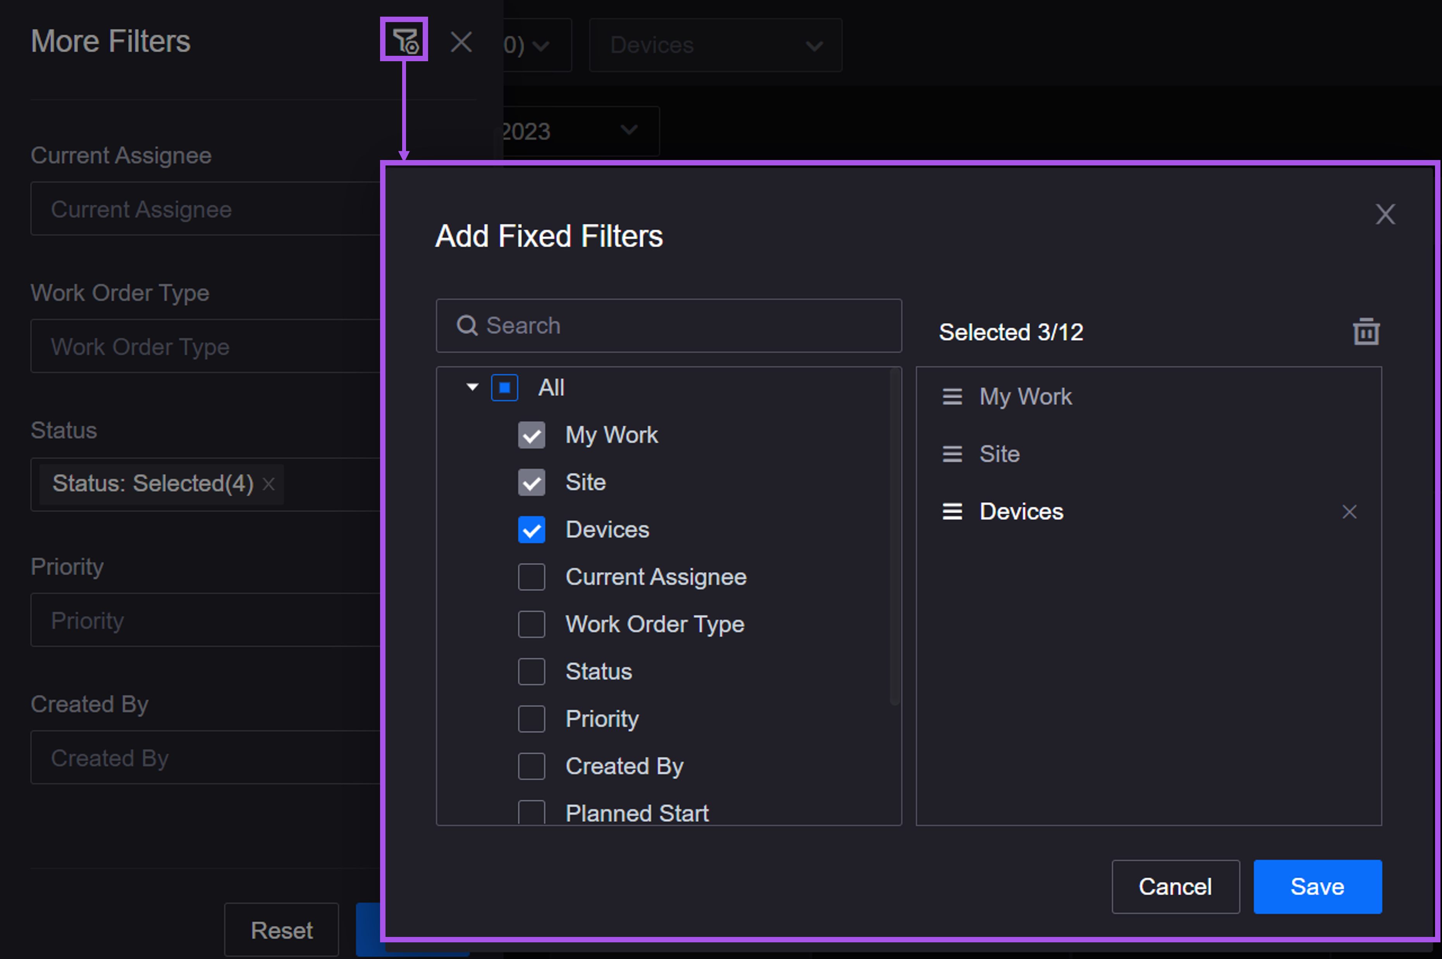Screen dimensions: 1442x959
Task: Open the Devices dropdown in background
Action: click(x=715, y=45)
